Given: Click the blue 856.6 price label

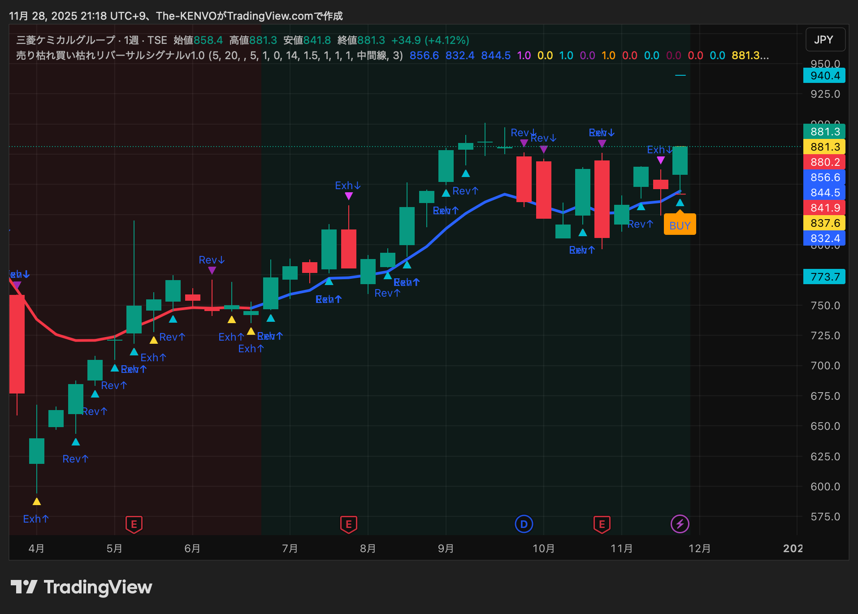Looking at the screenshot, I should [x=825, y=177].
